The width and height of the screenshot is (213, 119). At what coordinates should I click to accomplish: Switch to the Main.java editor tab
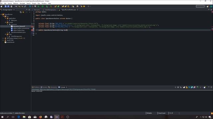tap(36, 10)
